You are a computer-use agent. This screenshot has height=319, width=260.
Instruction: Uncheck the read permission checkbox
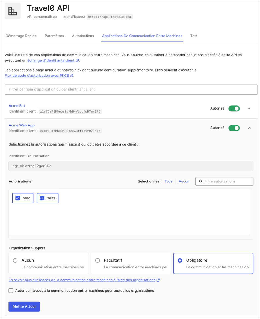click(18, 198)
